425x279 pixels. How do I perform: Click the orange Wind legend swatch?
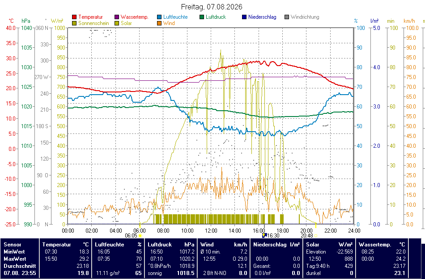coord(159,23)
